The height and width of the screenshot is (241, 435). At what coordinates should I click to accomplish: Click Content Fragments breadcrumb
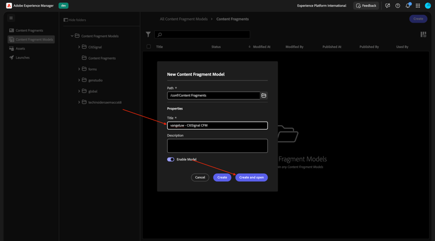pyautogui.click(x=233, y=19)
